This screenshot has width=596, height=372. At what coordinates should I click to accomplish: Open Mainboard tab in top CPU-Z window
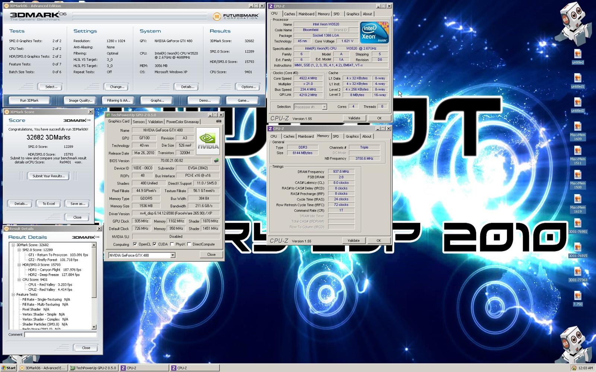306,14
